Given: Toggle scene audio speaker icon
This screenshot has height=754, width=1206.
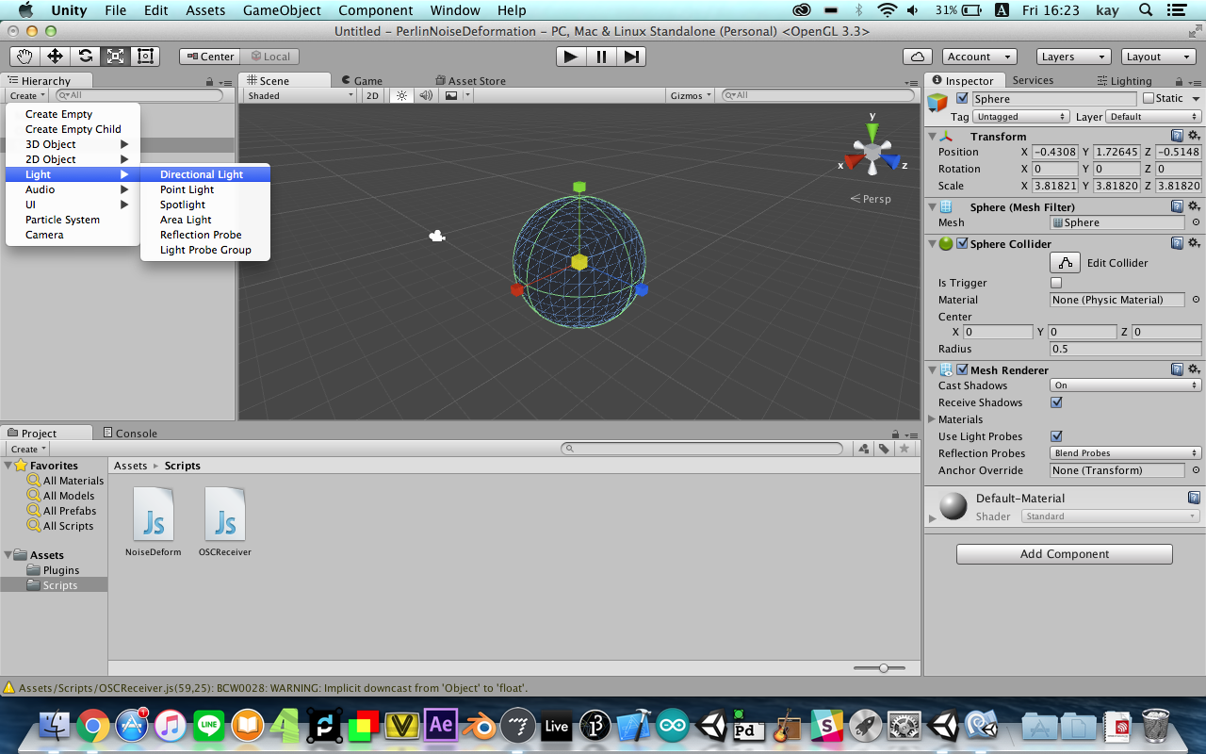Looking at the screenshot, I should point(426,95).
